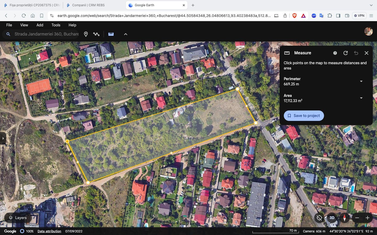This screenshot has height=235, width=377.
Task: Select the Add placemark pin icon
Action: [86, 34]
